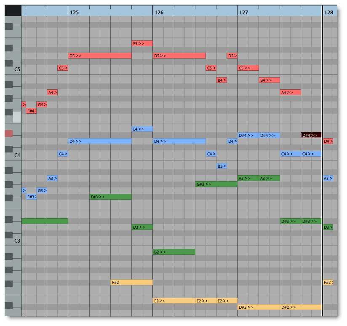Select the red E5 note
The height and width of the screenshot is (326, 347).
[x=142, y=43]
